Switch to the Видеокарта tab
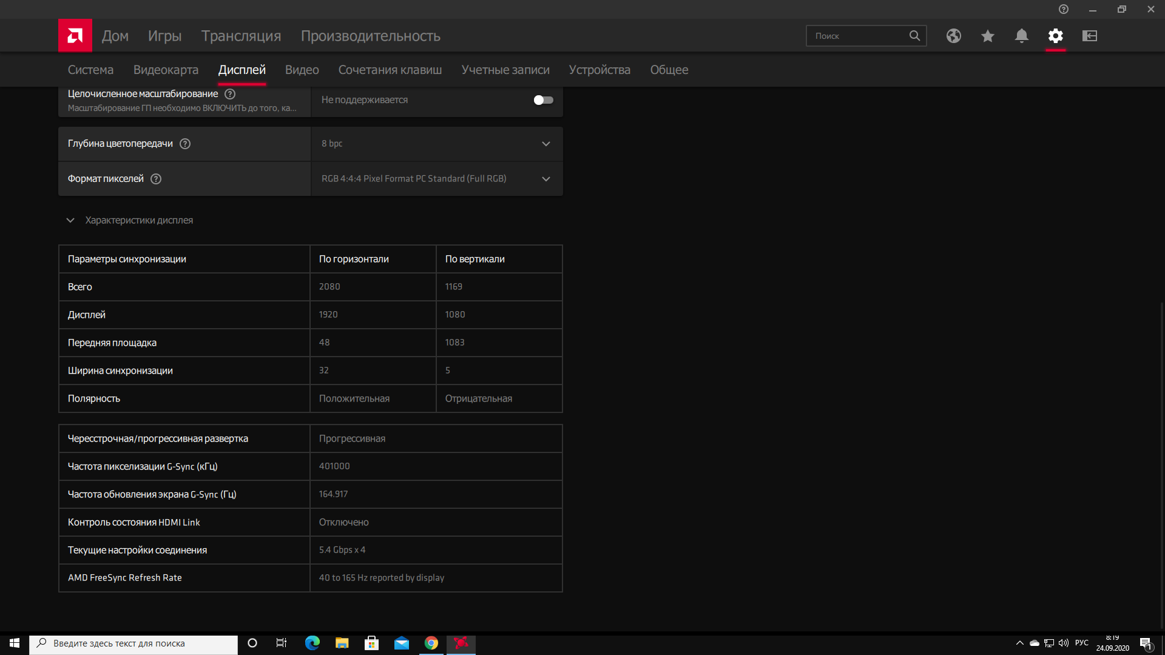Screen dimensions: 1165x655 pyautogui.click(x=166, y=70)
